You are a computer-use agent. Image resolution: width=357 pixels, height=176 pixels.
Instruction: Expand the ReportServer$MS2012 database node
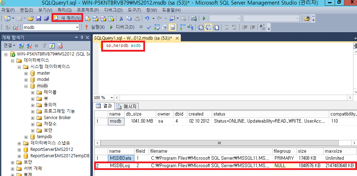[x=19, y=150]
